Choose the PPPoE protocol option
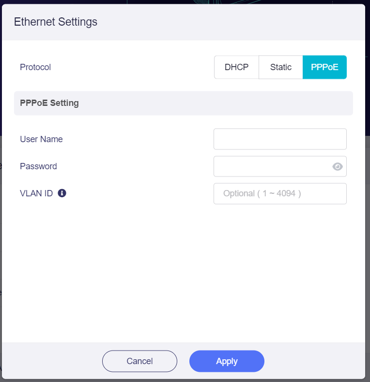370x382 pixels. 324,67
